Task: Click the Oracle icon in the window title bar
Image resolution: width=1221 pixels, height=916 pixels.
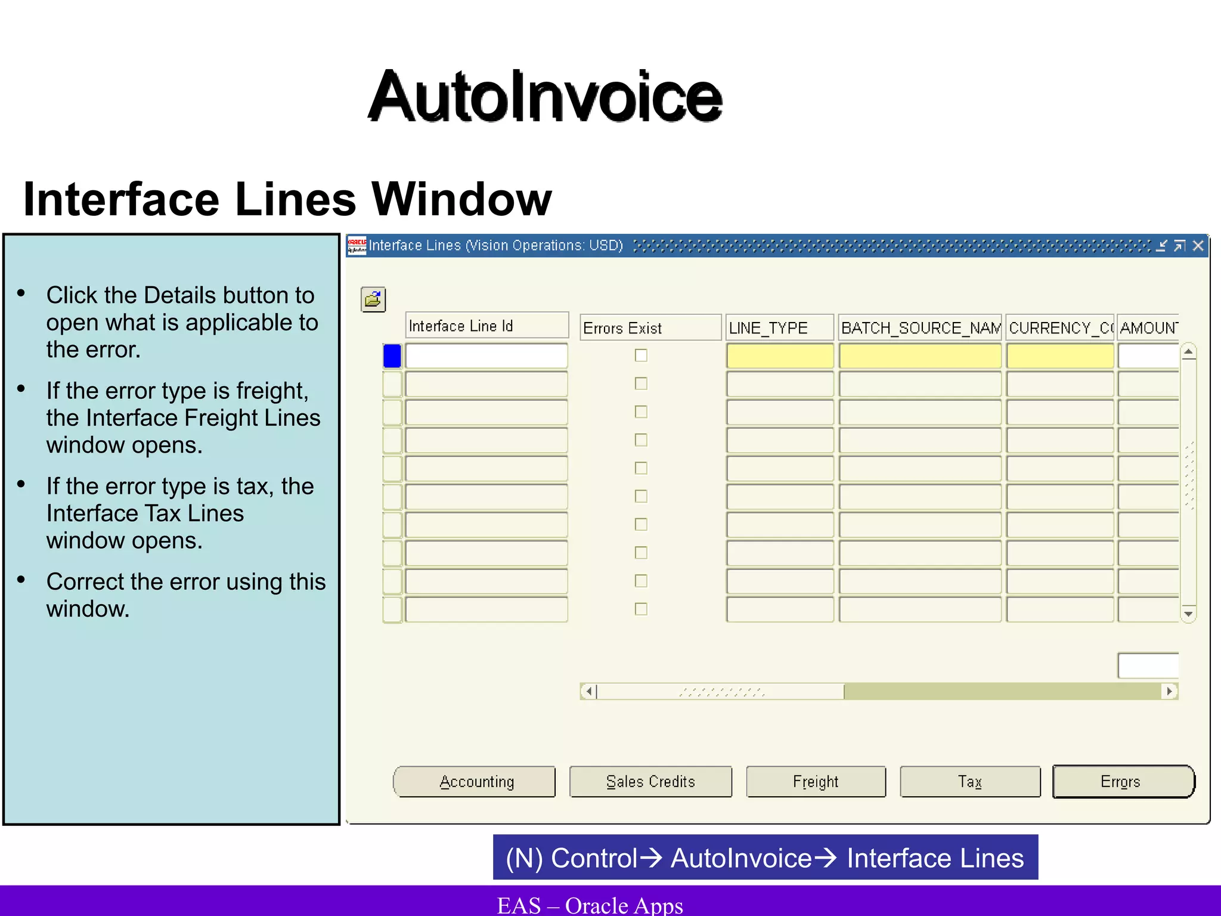Action: click(357, 246)
